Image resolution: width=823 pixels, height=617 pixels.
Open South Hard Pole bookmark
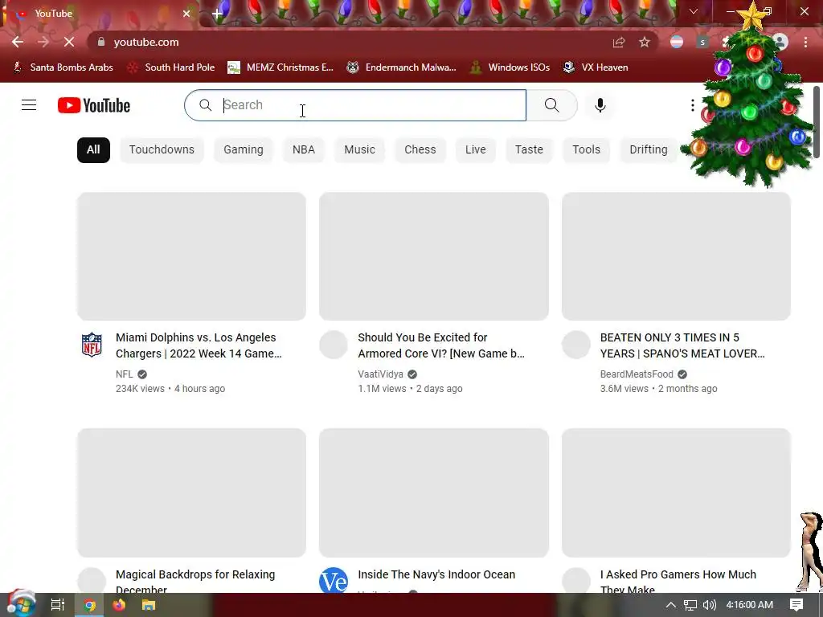coord(171,67)
